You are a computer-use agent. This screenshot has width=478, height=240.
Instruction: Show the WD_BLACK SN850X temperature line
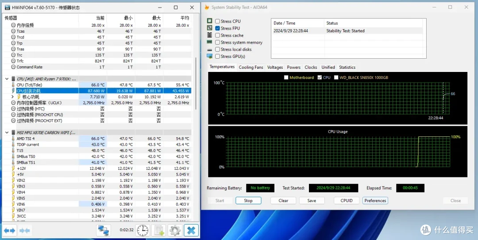(x=336, y=78)
